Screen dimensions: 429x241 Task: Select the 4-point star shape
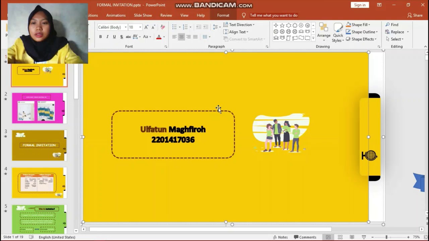tap(276, 25)
